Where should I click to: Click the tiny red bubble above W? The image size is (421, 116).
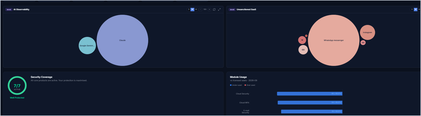click(x=306, y=36)
